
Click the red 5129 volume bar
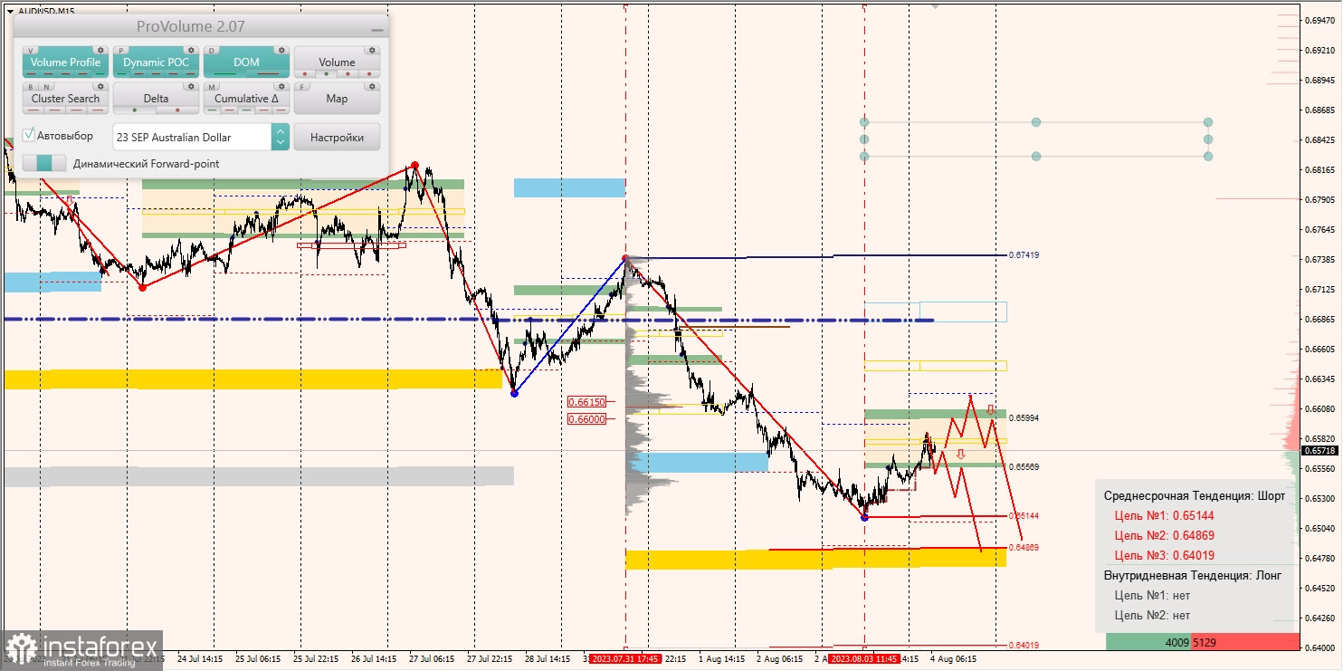coord(1244,642)
